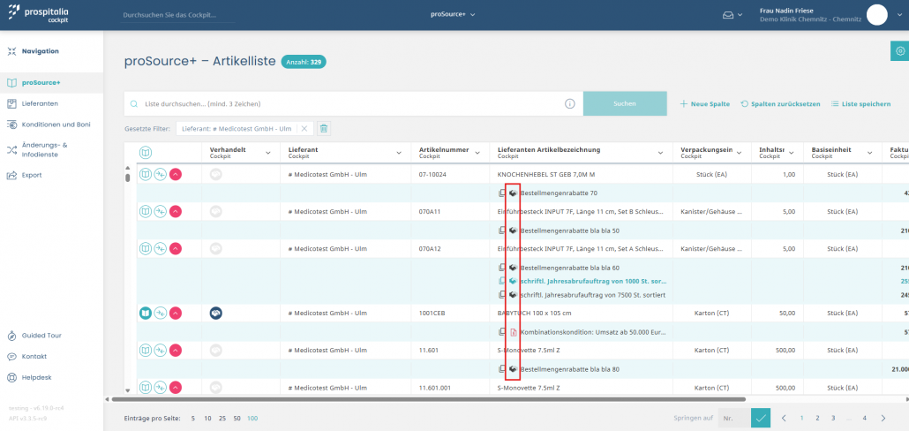Click Spalten zurücksetzen
This screenshot has width=909, height=431.
[780, 104]
